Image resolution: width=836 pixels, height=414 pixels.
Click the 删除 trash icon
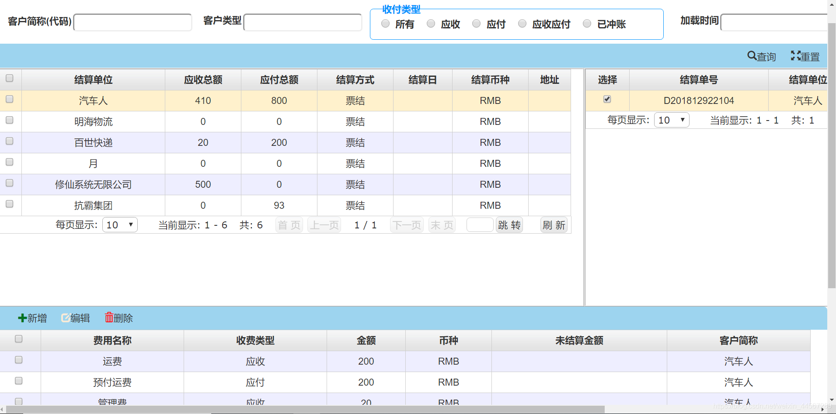(x=109, y=317)
